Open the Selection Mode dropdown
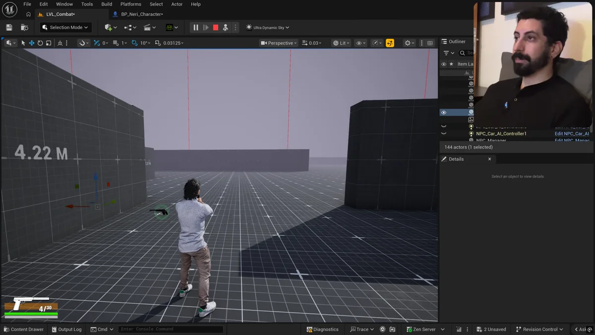 click(x=66, y=27)
